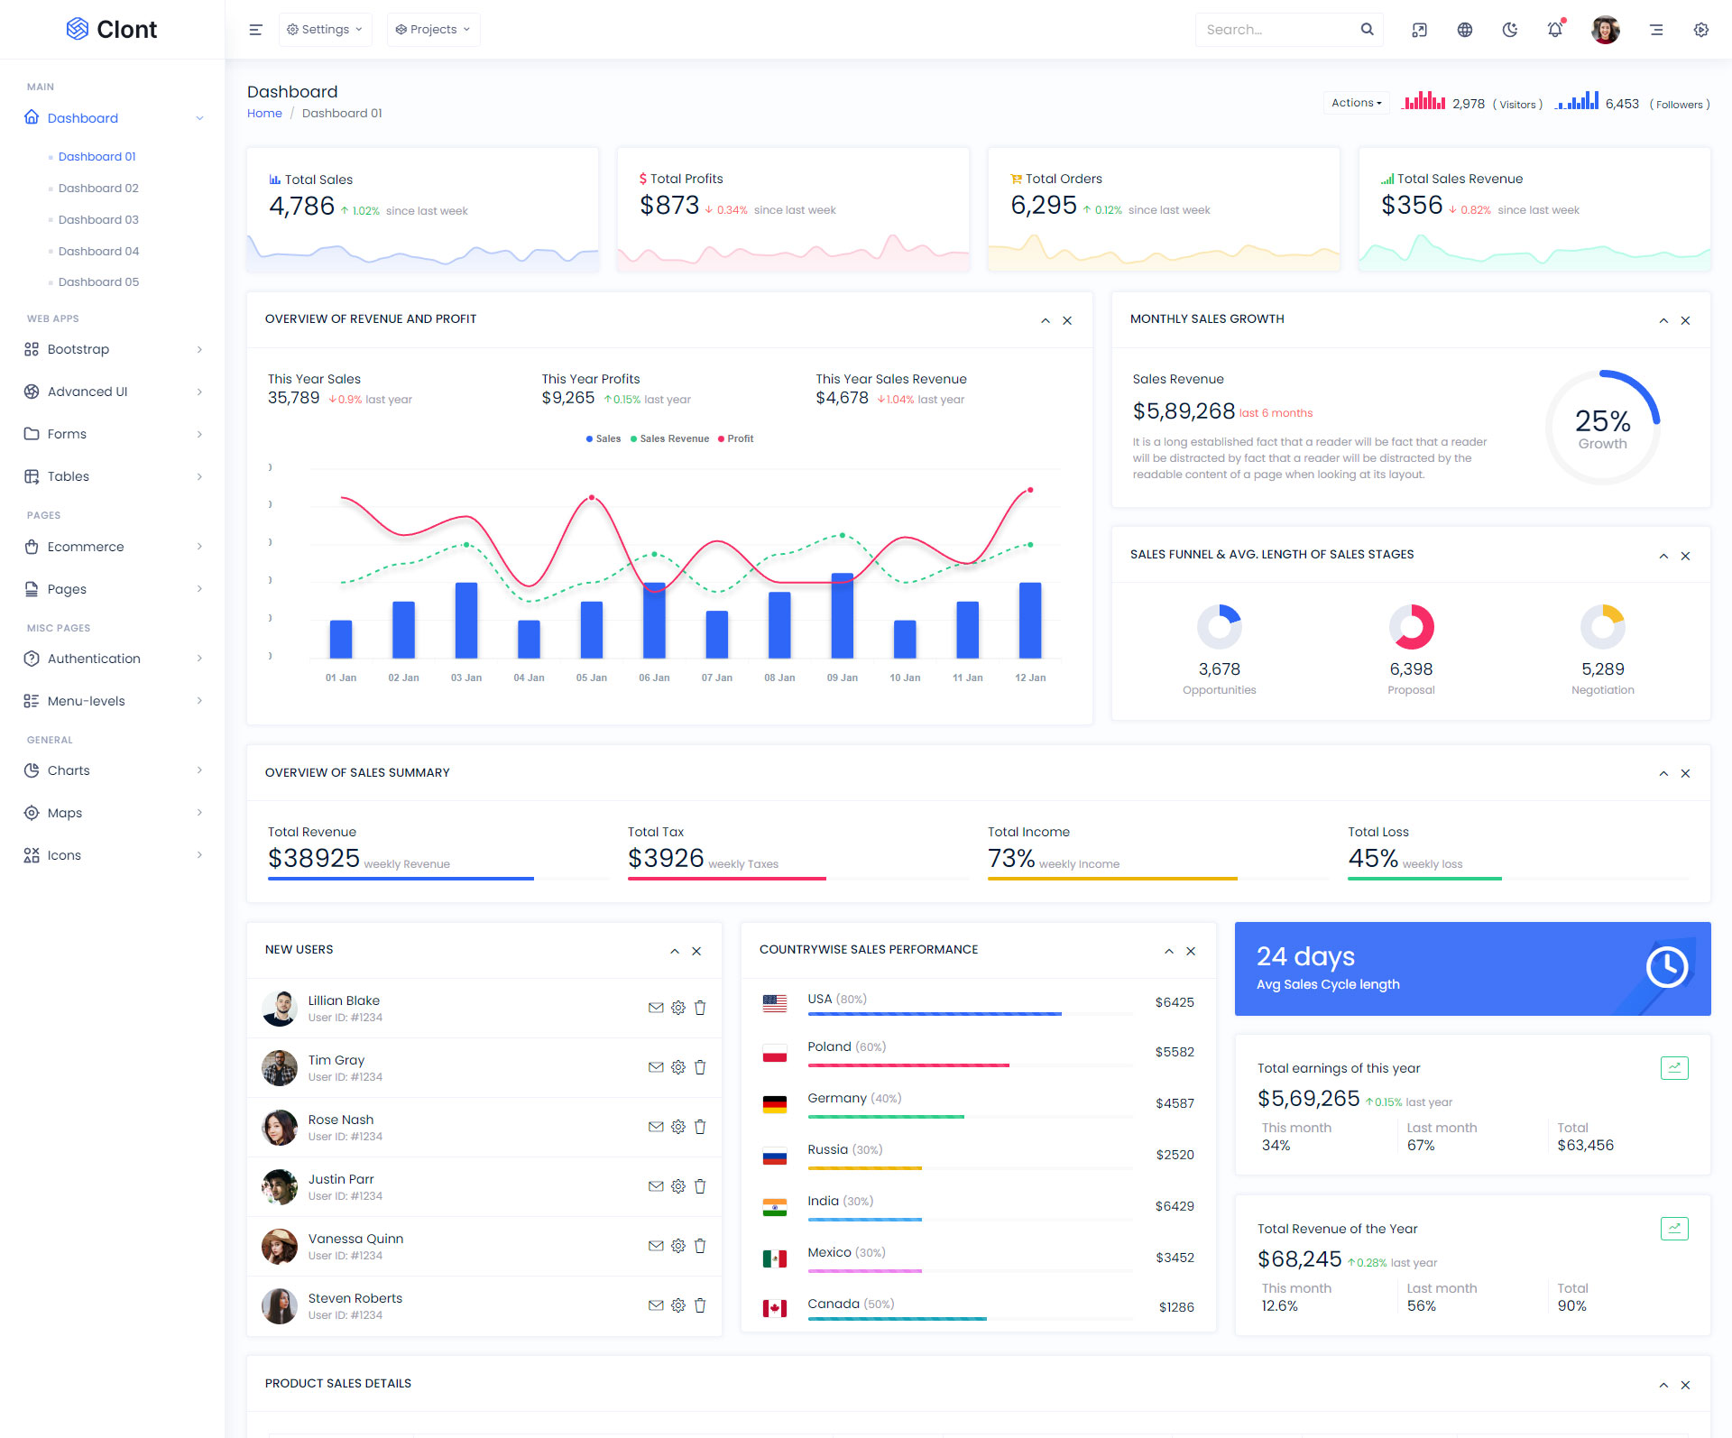Delete user Tim Gray with trash icon

click(700, 1067)
